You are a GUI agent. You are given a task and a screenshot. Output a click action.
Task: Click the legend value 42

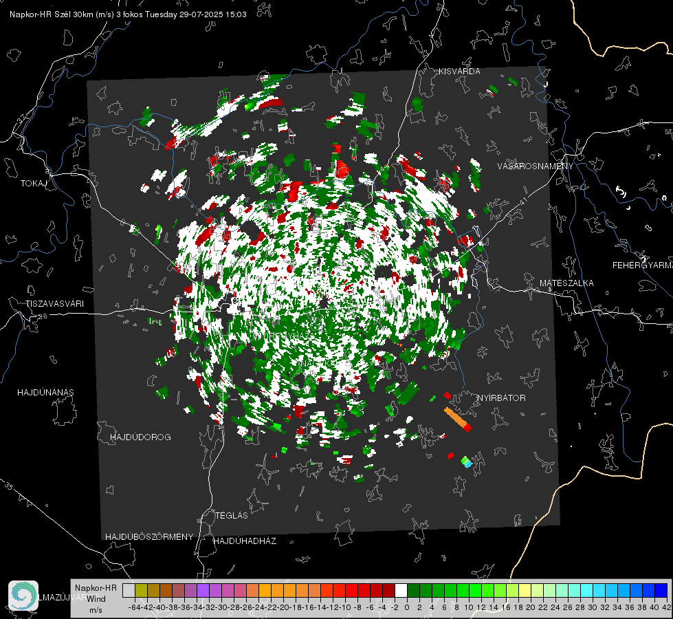[x=666, y=608]
